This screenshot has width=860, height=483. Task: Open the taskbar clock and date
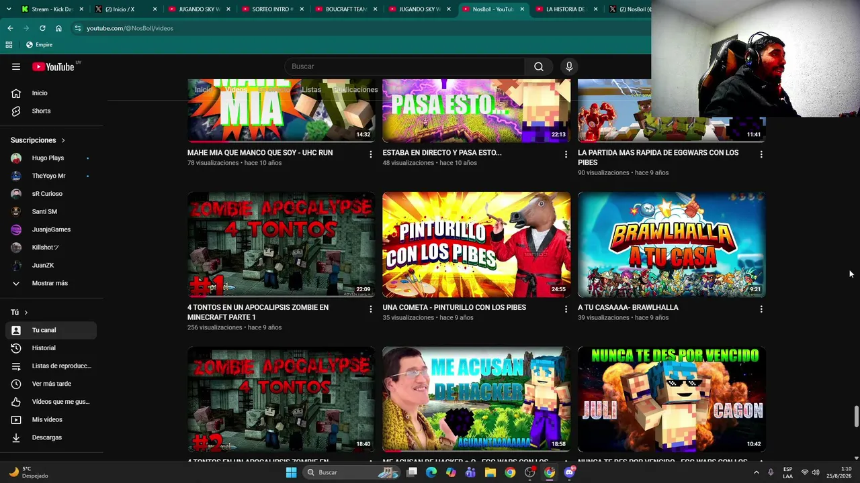point(839,472)
